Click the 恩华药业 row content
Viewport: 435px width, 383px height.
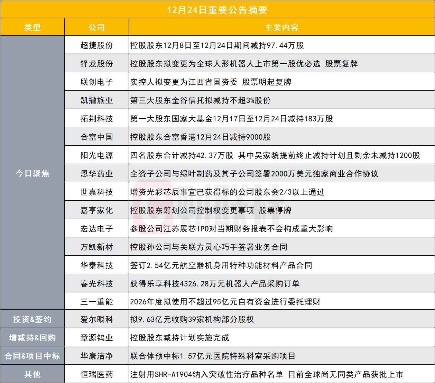click(x=255, y=173)
